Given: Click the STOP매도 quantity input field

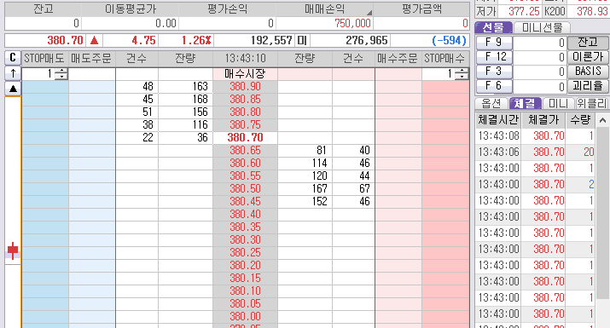Looking at the screenshot, I should 39,73.
